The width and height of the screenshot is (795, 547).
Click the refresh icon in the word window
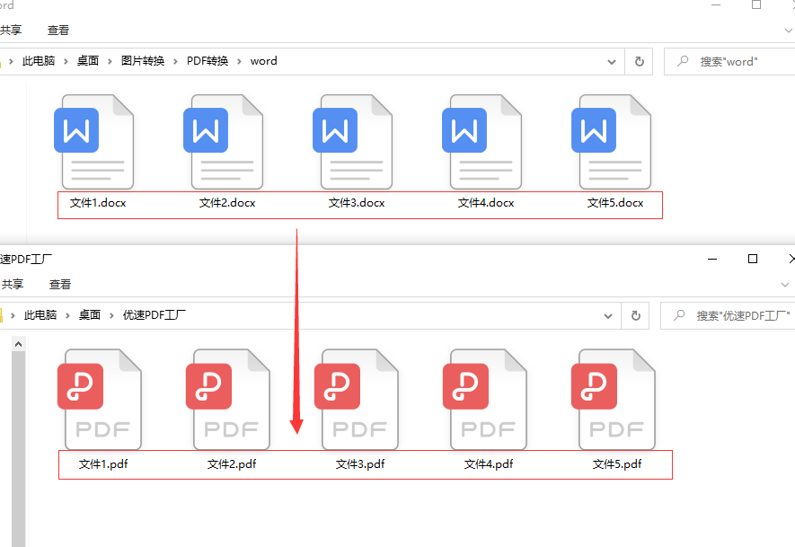pyautogui.click(x=639, y=61)
